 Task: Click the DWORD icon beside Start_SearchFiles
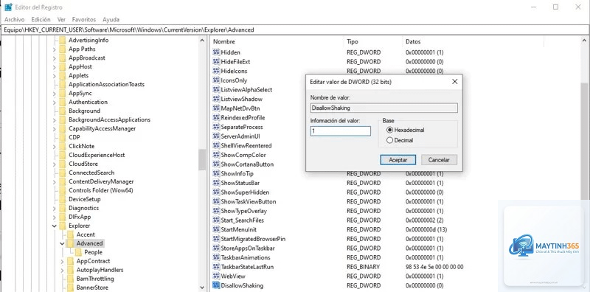[x=216, y=220]
